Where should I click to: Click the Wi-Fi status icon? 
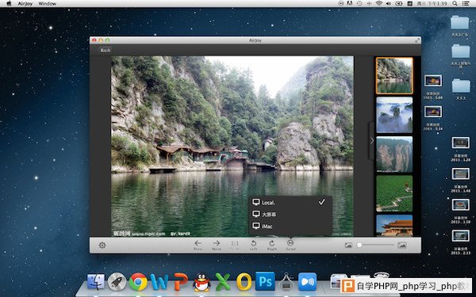click(378, 3)
